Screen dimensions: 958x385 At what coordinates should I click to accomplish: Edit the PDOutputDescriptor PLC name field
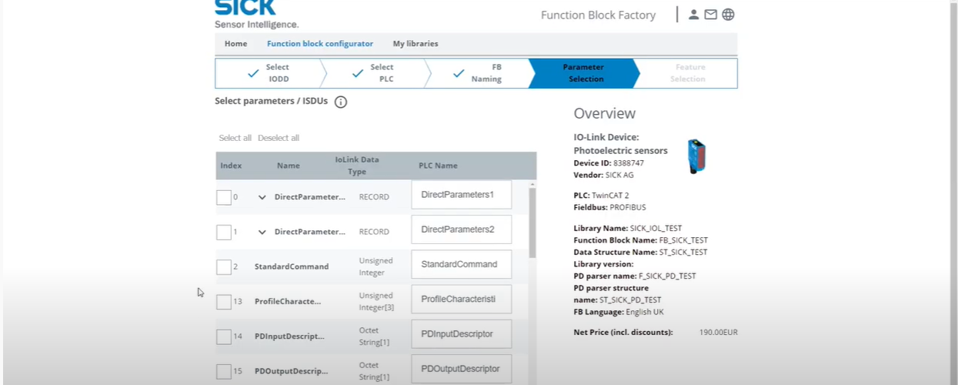[462, 369]
